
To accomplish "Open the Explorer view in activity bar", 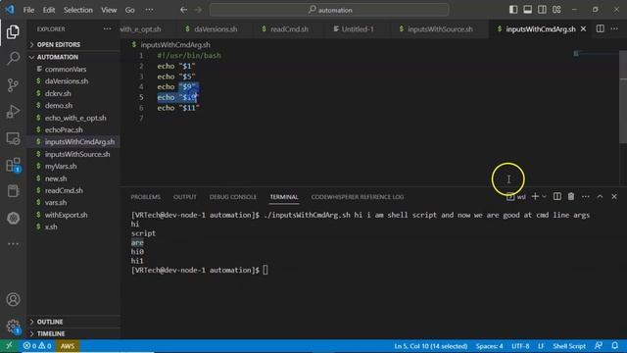I will coord(13,31).
